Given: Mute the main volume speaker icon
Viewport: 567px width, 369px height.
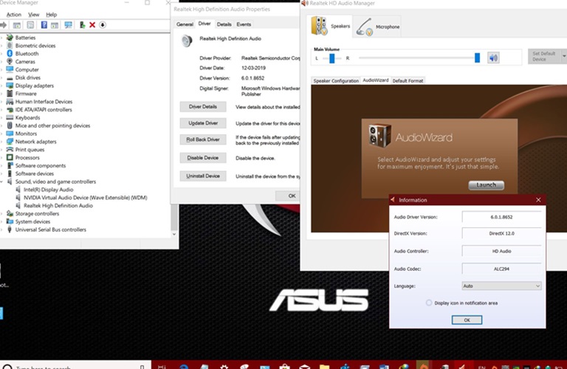Looking at the screenshot, I should [493, 58].
